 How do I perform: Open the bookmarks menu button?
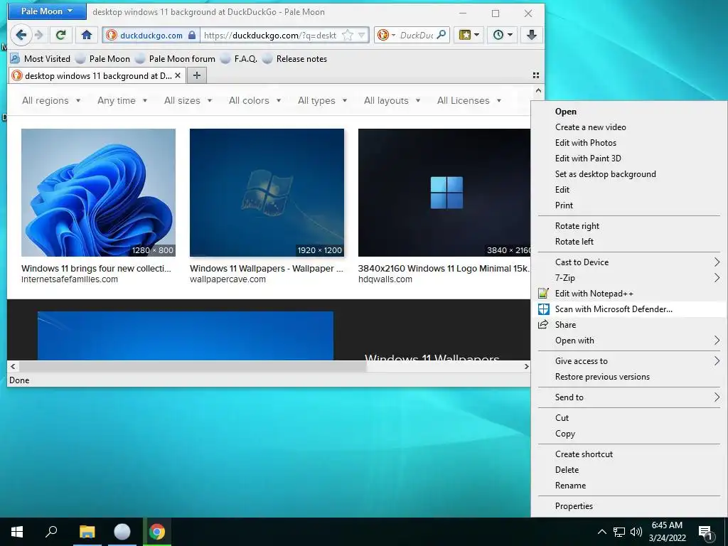point(469,35)
